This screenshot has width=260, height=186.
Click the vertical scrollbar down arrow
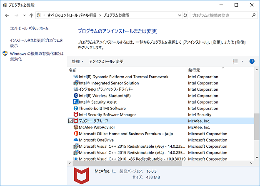[257, 158]
